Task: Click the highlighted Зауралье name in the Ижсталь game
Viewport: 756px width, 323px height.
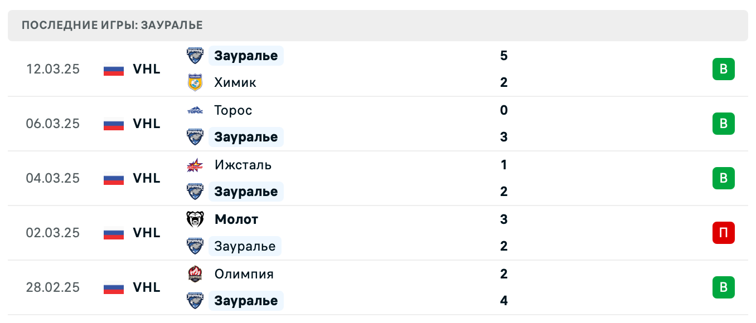Action: click(246, 191)
